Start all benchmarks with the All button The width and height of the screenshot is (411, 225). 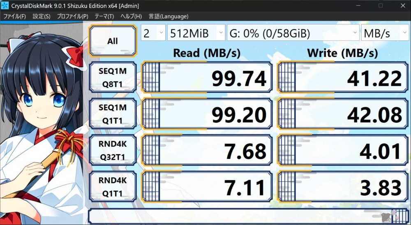click(x=113, y=41)
